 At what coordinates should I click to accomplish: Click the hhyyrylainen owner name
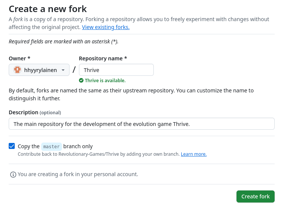tap(40, 70)
